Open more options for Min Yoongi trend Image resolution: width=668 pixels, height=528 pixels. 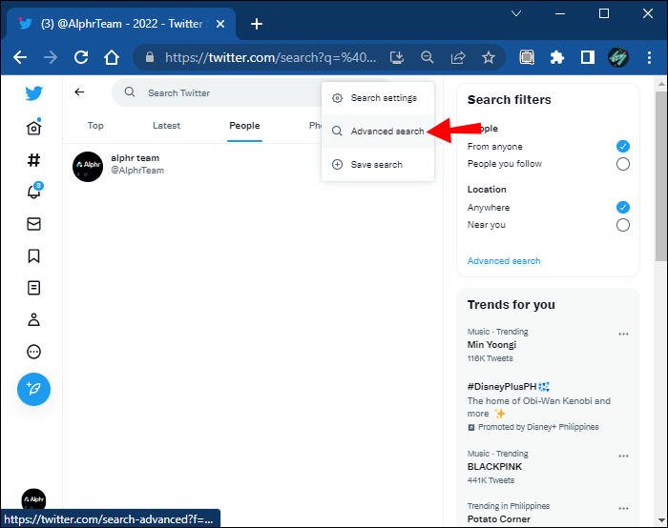(623, 334)
